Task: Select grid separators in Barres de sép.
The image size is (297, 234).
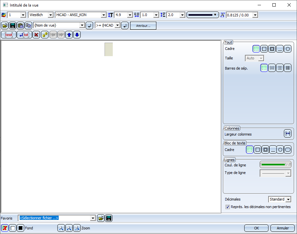Action: [x=287, y=68]
